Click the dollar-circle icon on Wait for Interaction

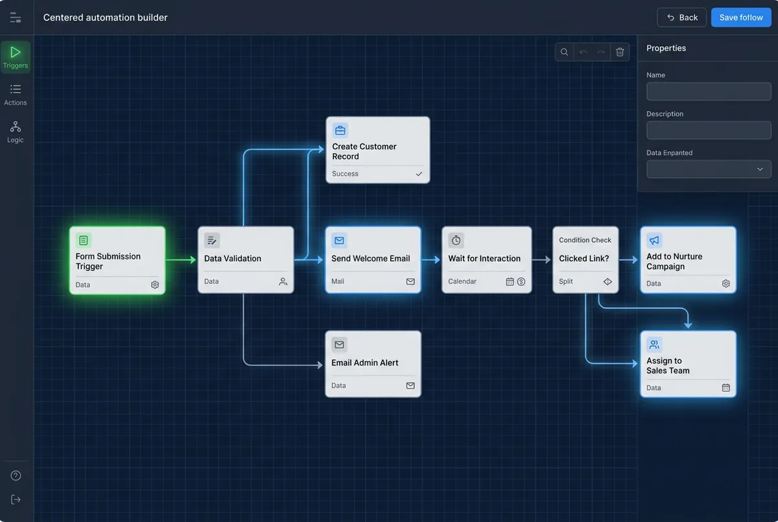(521, 281)
